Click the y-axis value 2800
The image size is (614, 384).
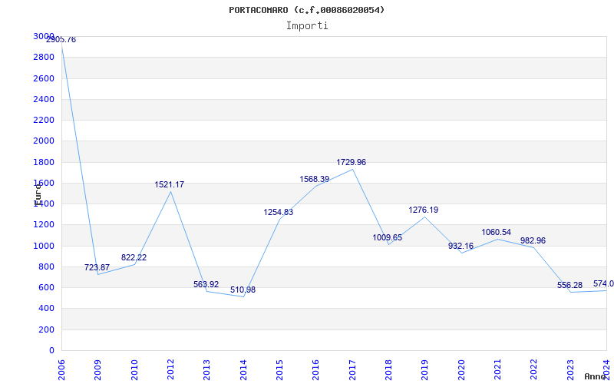[x=44, y=57]
